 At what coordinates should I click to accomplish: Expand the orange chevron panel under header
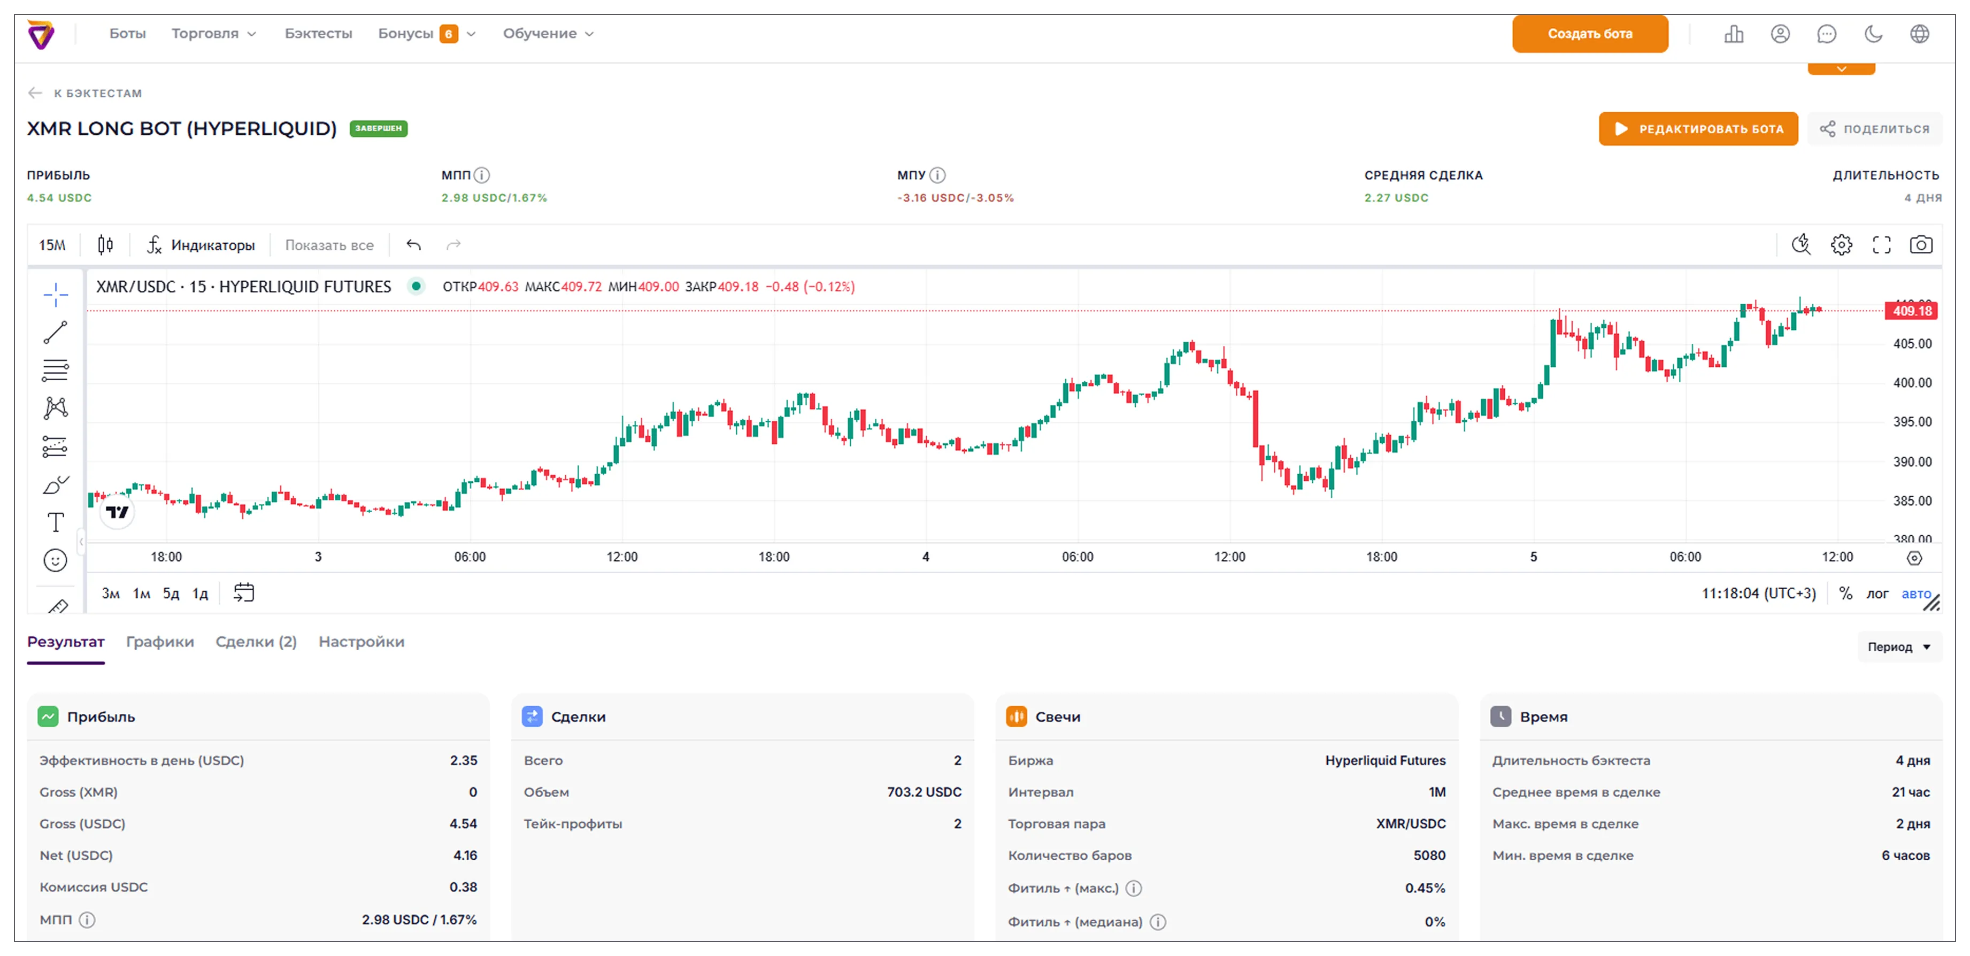[x=1842, y=69]
